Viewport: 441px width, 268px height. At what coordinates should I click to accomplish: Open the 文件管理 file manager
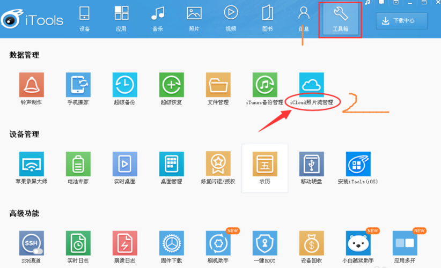point(218,85)
